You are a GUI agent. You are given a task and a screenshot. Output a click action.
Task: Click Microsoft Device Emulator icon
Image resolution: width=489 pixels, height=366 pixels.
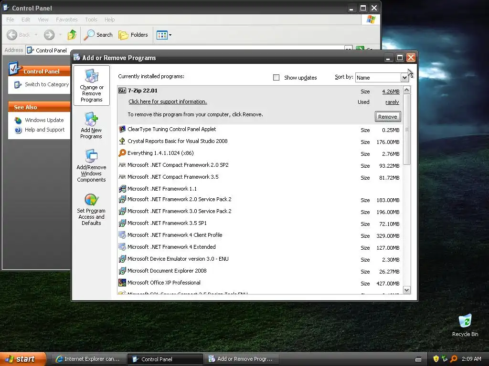coord(122,259)
